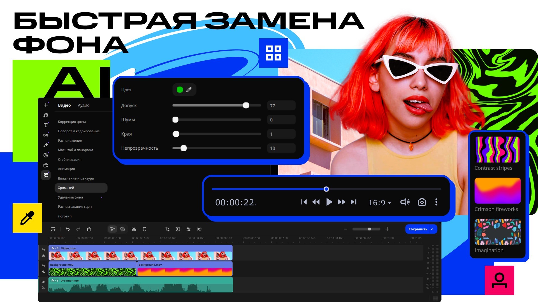Screen dimensions: 538x302
Task: Take a snapshot with the camera icon
Action: pos(422,202)
